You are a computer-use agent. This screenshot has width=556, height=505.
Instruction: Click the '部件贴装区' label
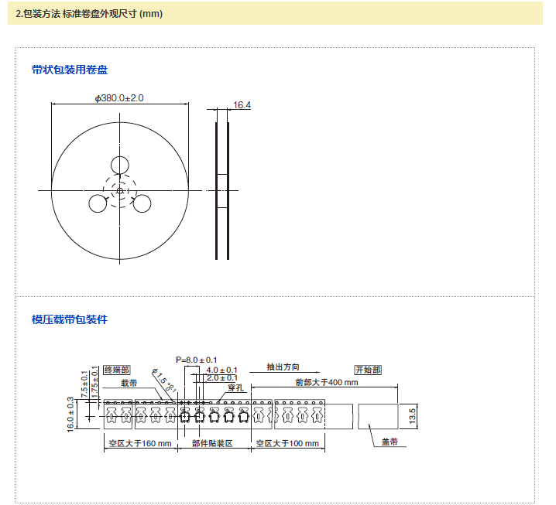coord(212,444)
